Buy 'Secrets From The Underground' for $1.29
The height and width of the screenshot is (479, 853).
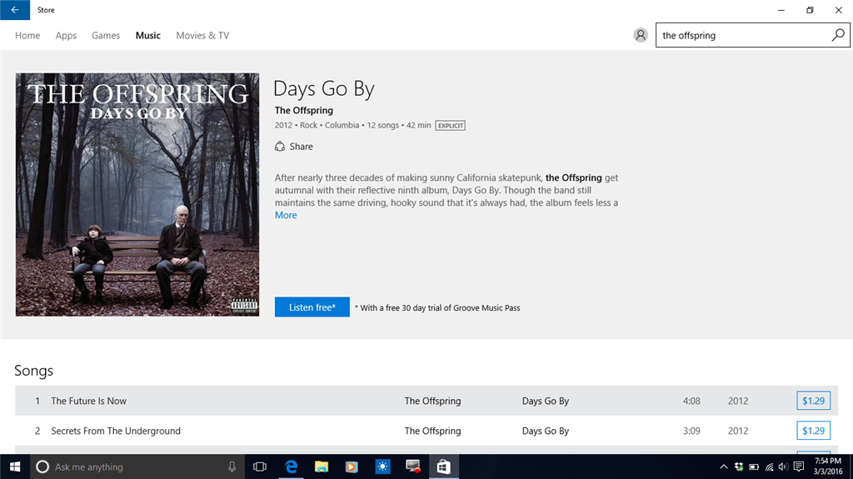813,431
